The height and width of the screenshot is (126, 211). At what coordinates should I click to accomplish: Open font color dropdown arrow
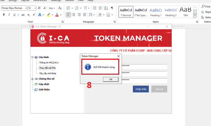(x=61, y=15)
